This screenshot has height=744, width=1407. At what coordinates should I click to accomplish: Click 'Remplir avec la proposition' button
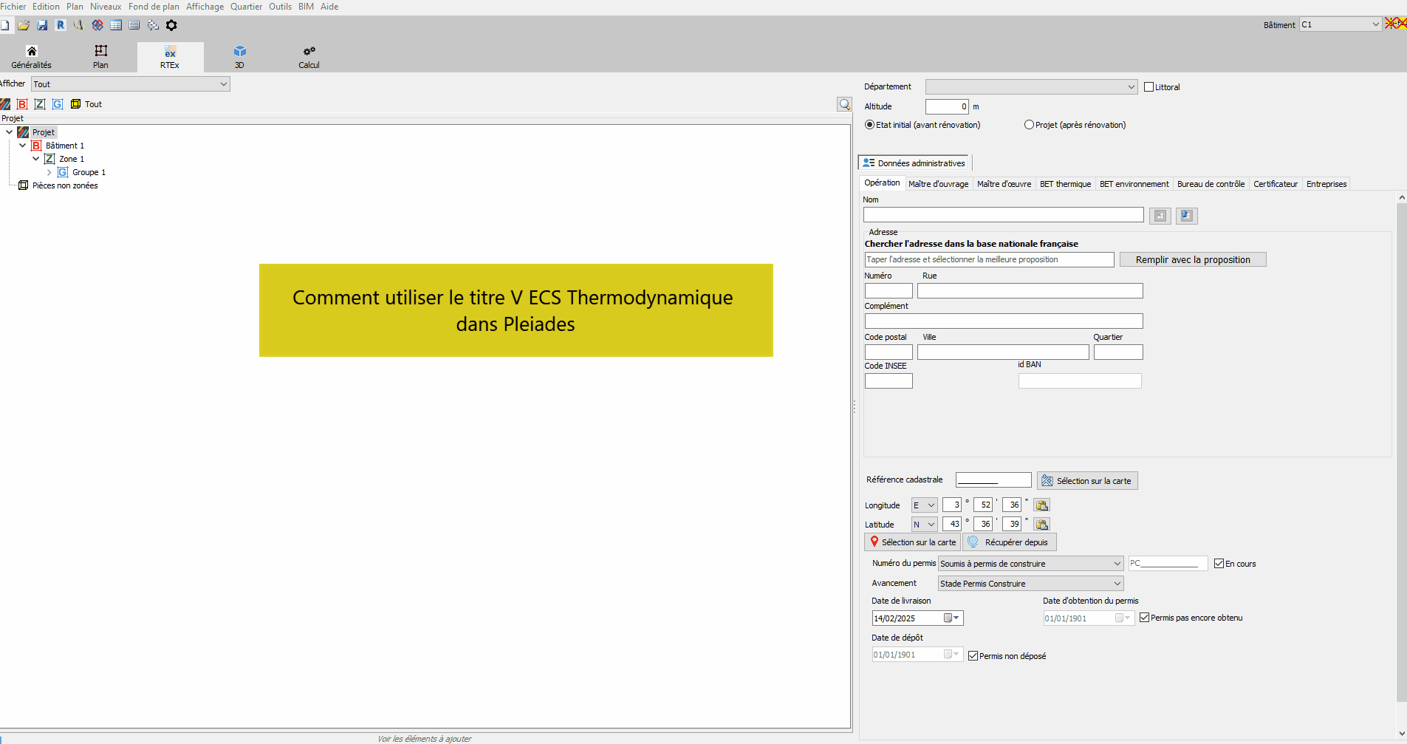coord(1192,259)
